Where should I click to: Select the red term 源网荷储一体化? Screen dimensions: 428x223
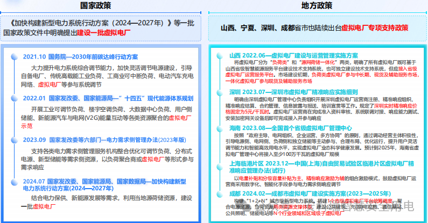[318, 62]
